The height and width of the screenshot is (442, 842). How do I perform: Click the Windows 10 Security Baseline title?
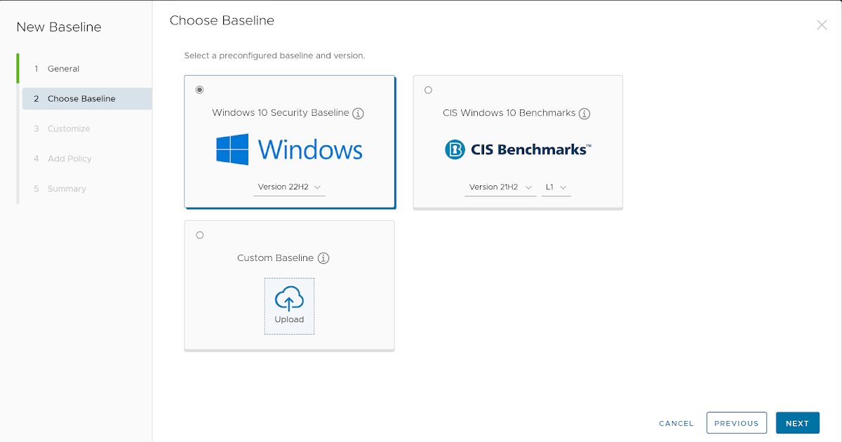click(281, 113)
